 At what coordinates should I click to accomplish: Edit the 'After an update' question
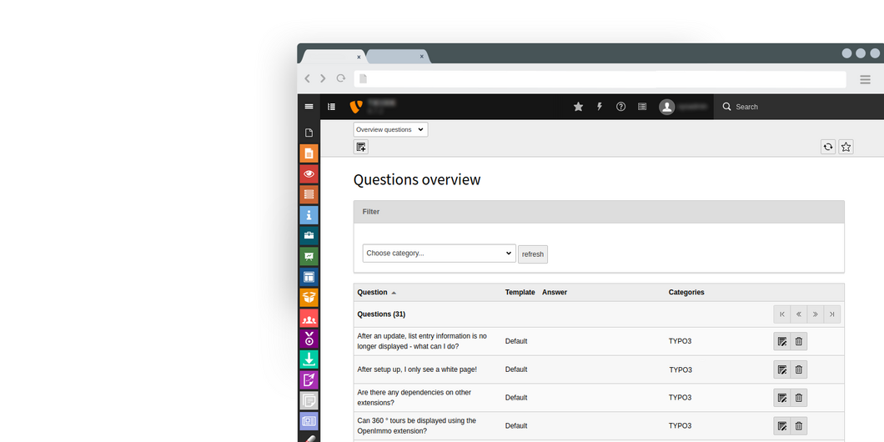[782, 341]
